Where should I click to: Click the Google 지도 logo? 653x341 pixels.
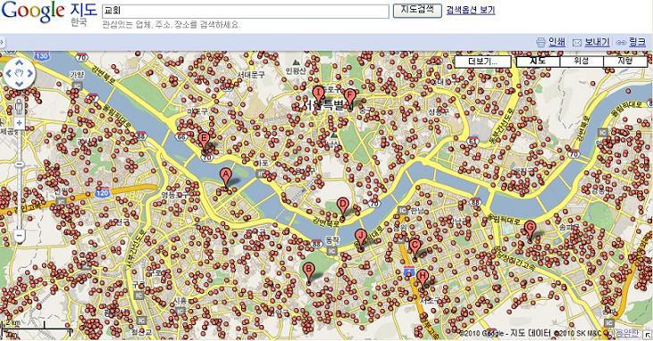click(49, 12)
